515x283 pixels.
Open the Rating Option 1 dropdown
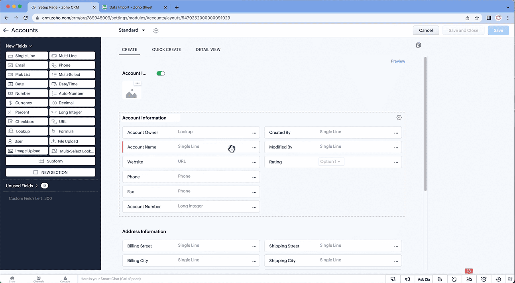[331, 162]
